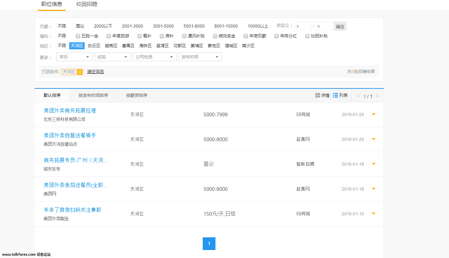Viewport: 449px width, 258px height.
Task: Open the 美团外卖商务拓展经理 job link
Action: [x=70, y=110]
